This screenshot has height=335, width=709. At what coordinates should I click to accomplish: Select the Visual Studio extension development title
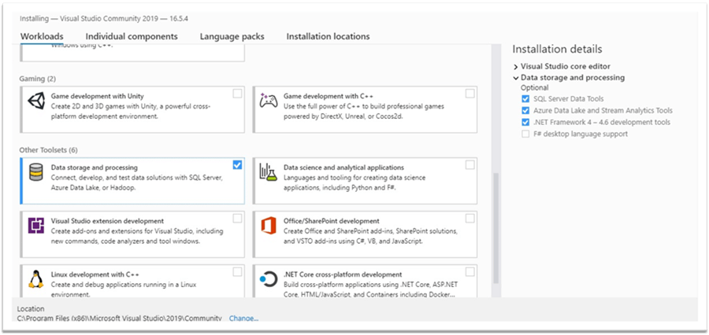pos(107,221)
